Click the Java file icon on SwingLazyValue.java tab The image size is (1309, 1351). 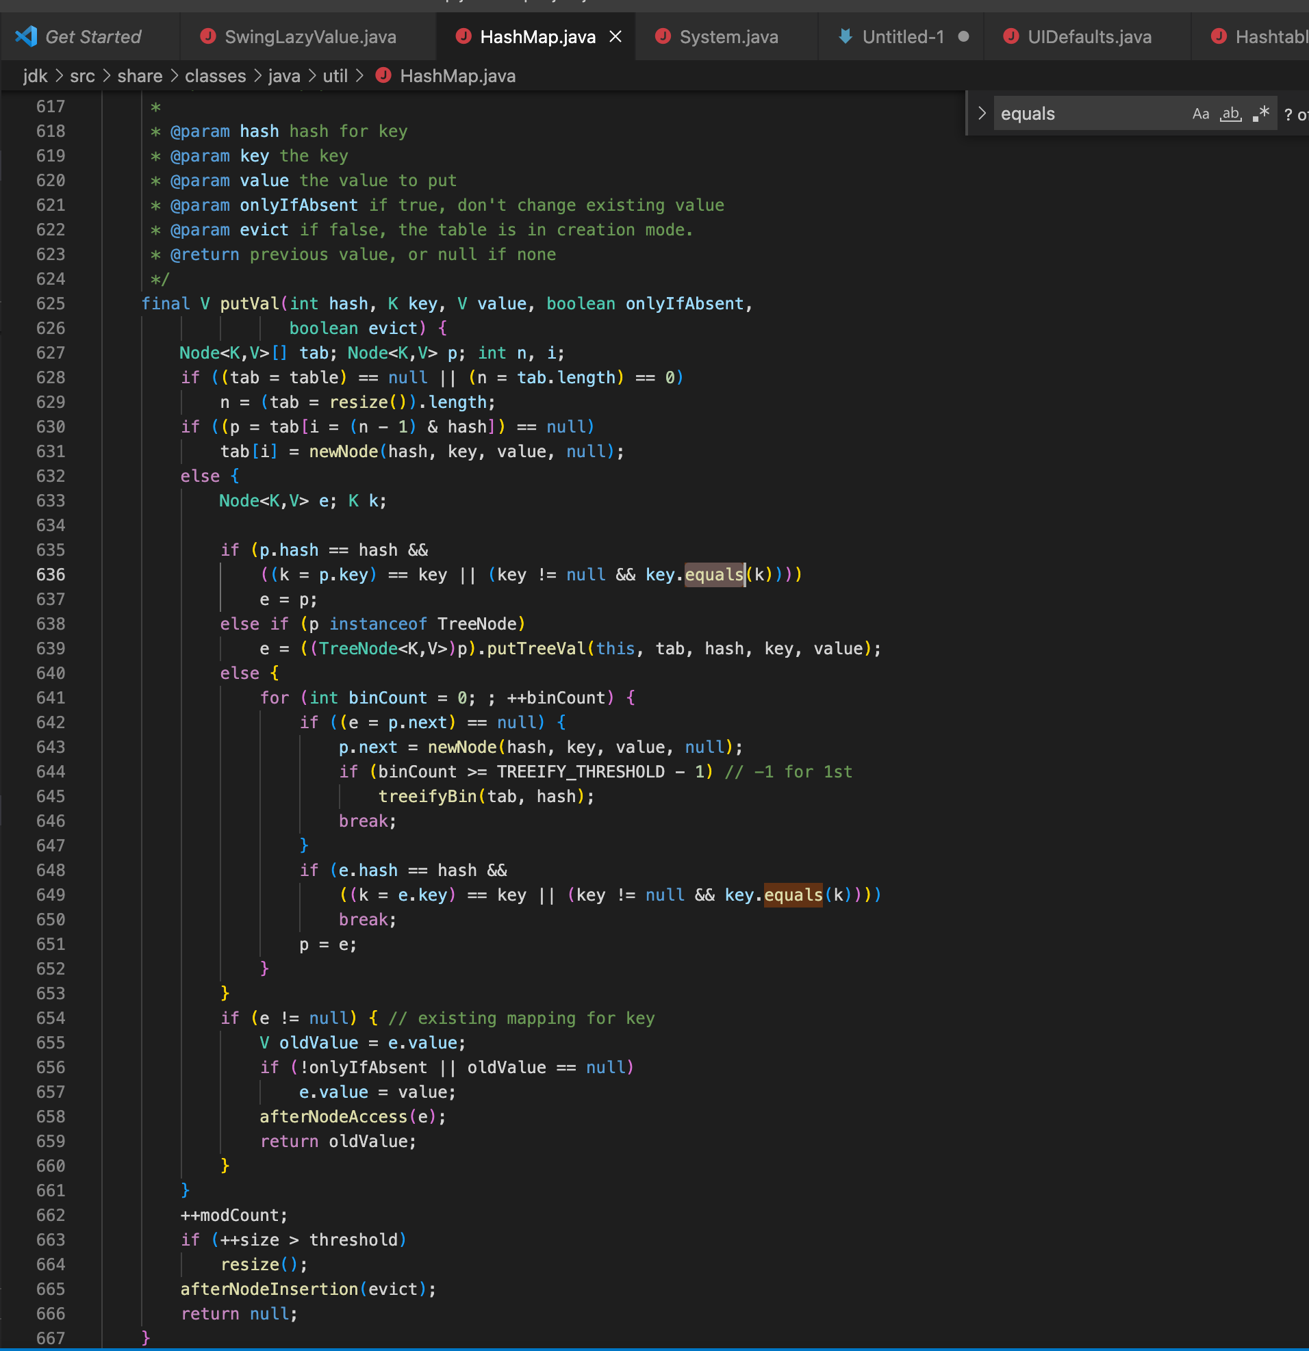[x=207, y=36]
